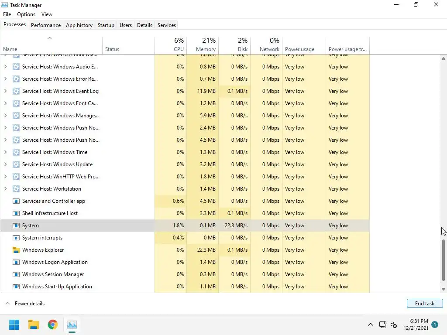The height and width of the screenshot is (335, 447).
Task: Sort processes by Network column
Action: [x=266, y=45]
